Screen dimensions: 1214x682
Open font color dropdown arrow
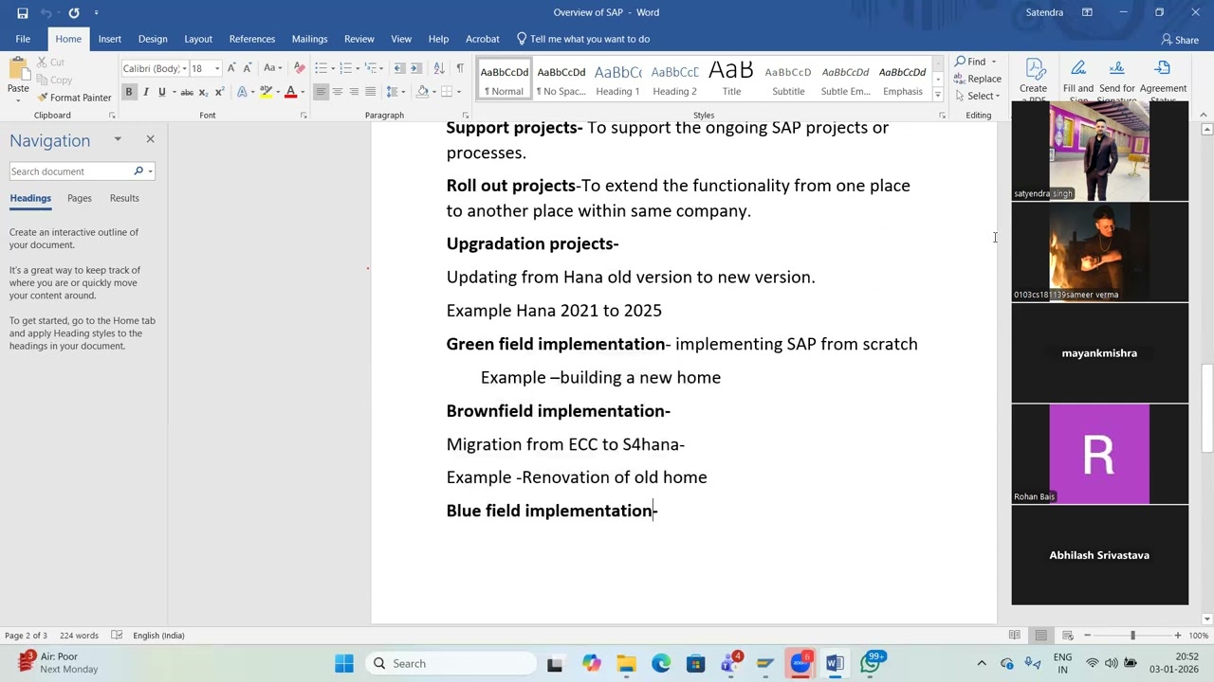coord(303,92)
